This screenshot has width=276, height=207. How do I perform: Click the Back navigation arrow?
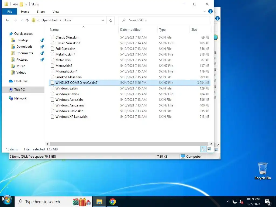pos(7,20)
